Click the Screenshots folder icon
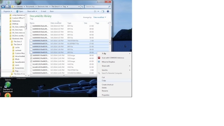Screen dimensions: 224x126 click(13, 68)
